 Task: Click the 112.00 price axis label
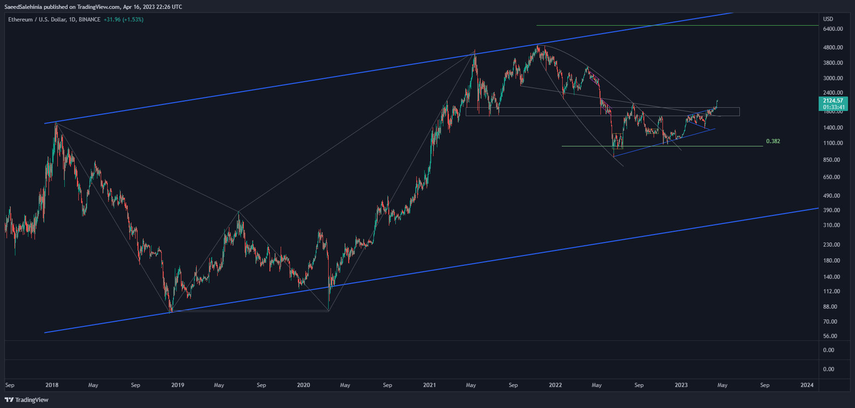pos(832,291)
